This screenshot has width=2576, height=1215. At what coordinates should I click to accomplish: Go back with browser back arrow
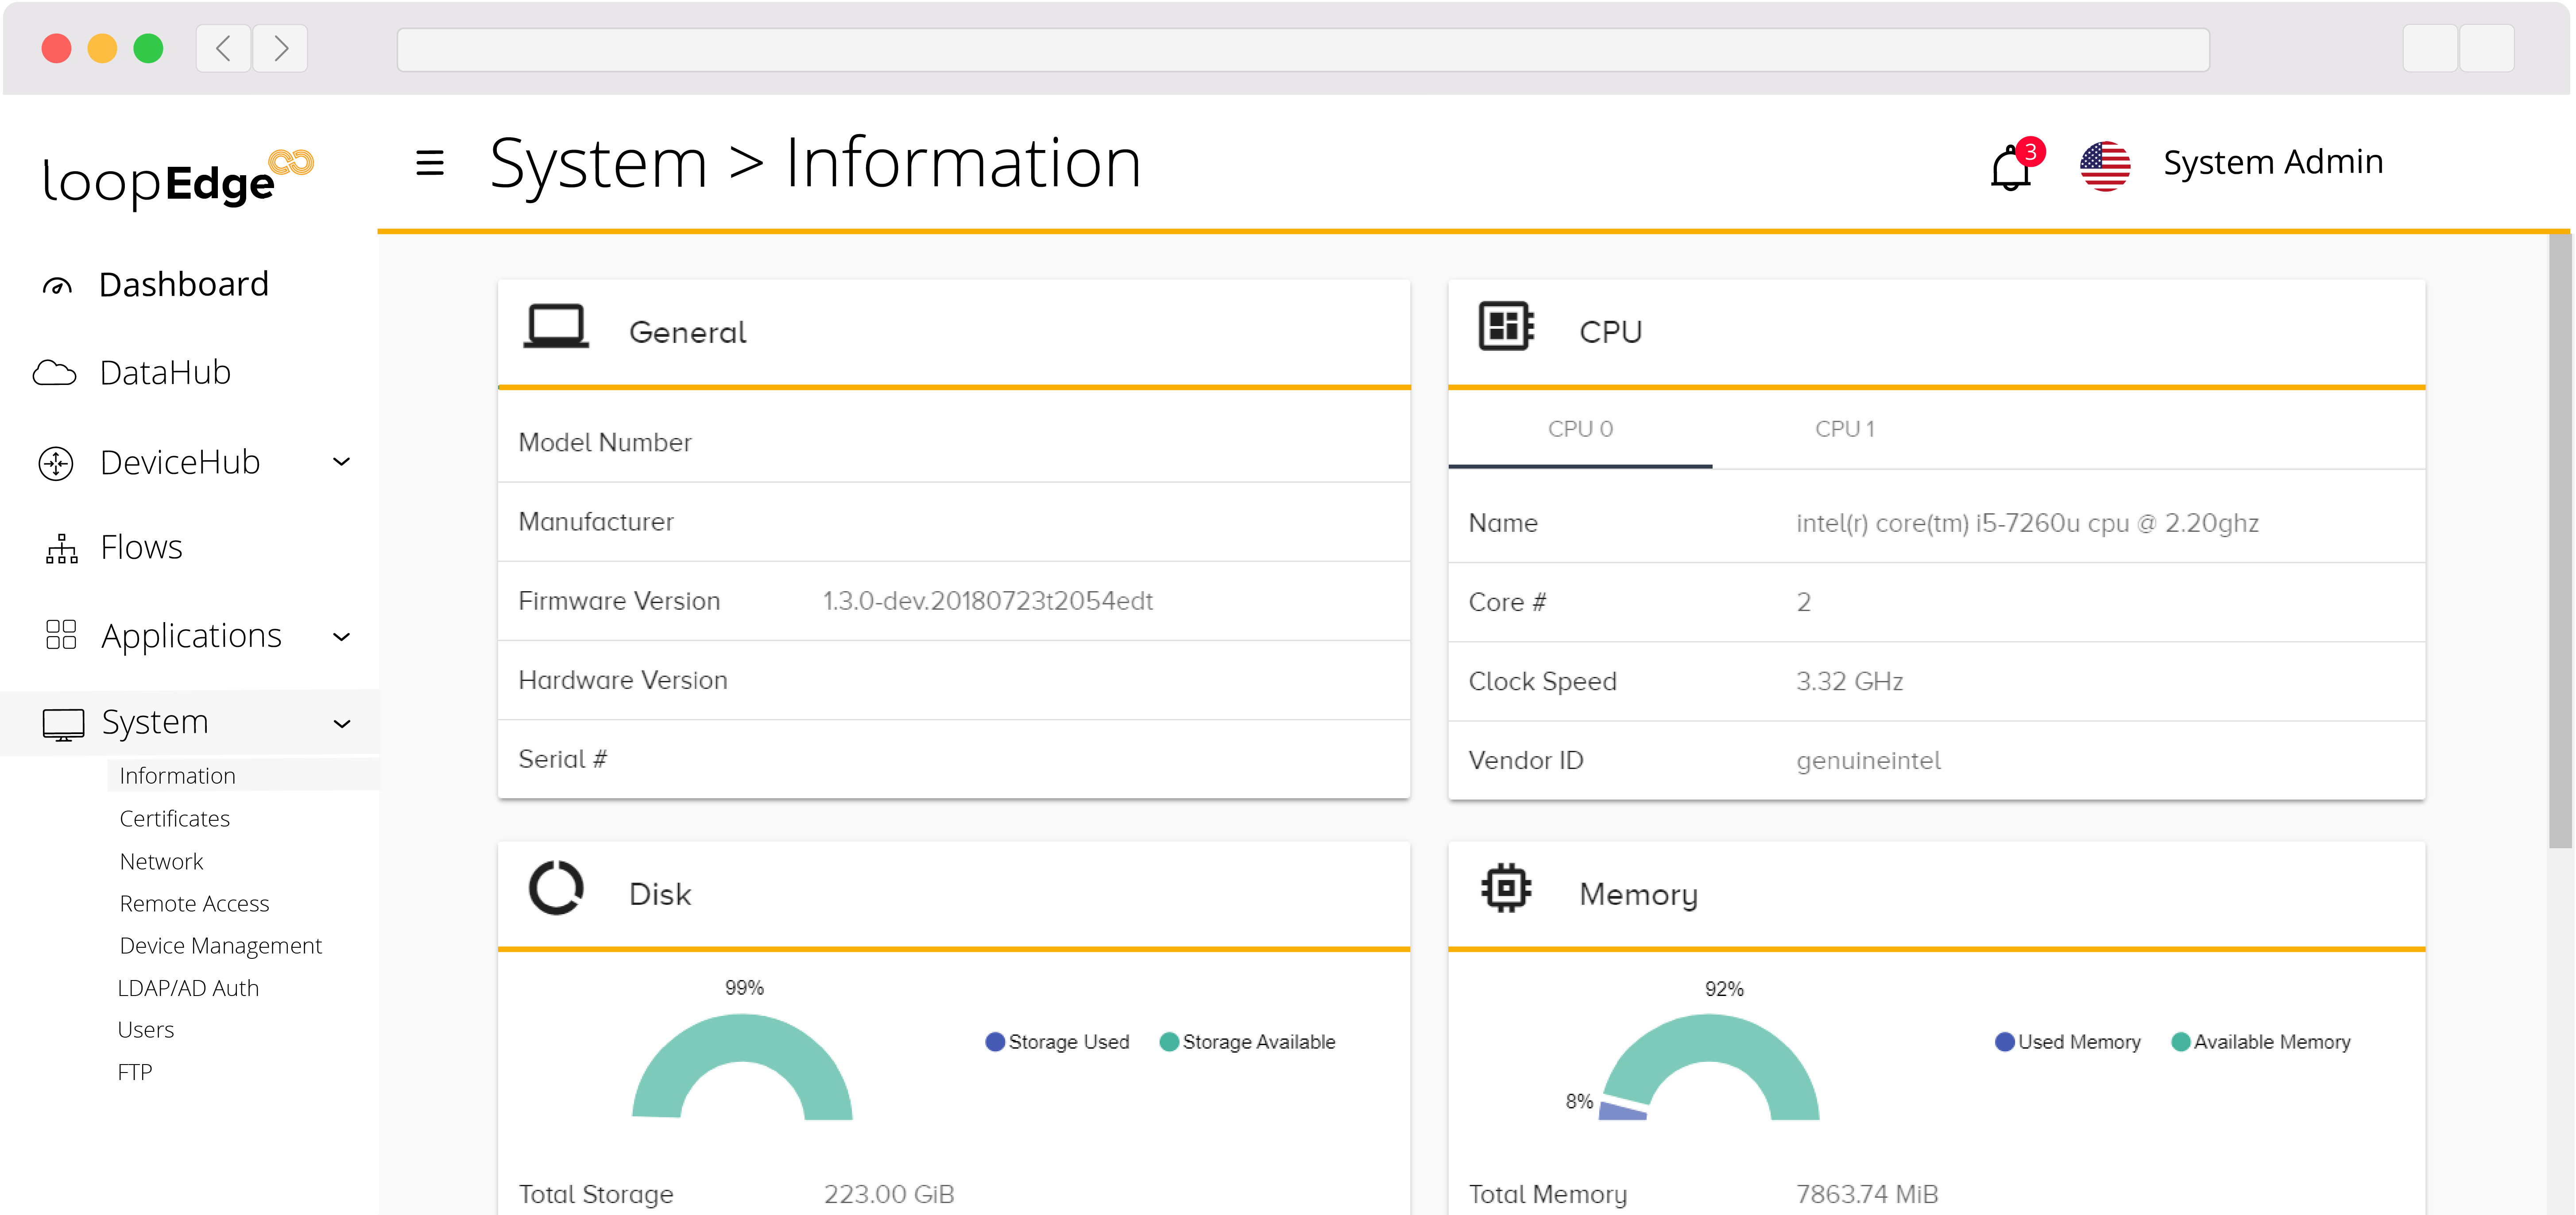(223, 48)
